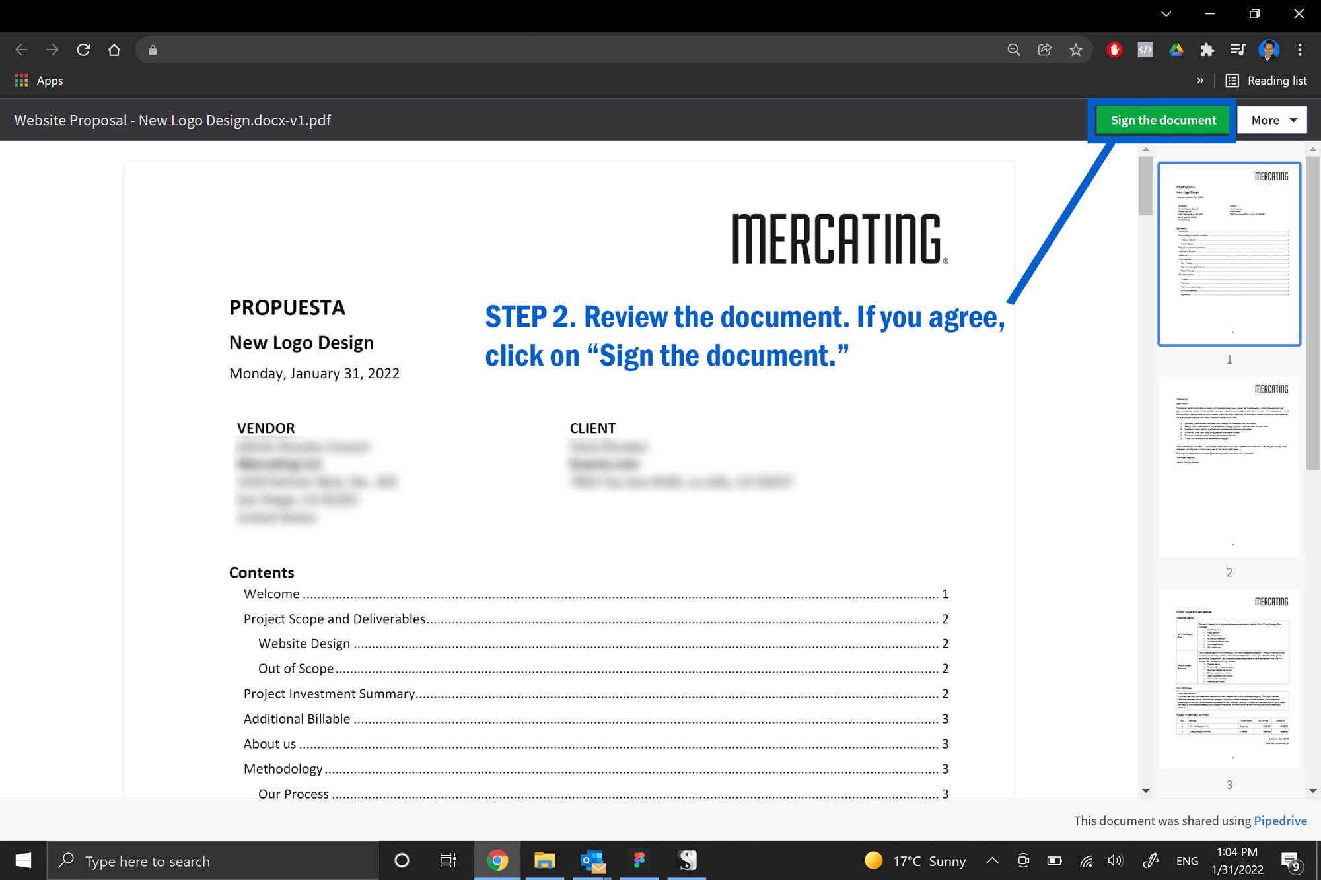Open the code brackets extension icon

click(x=1145, y=50)
